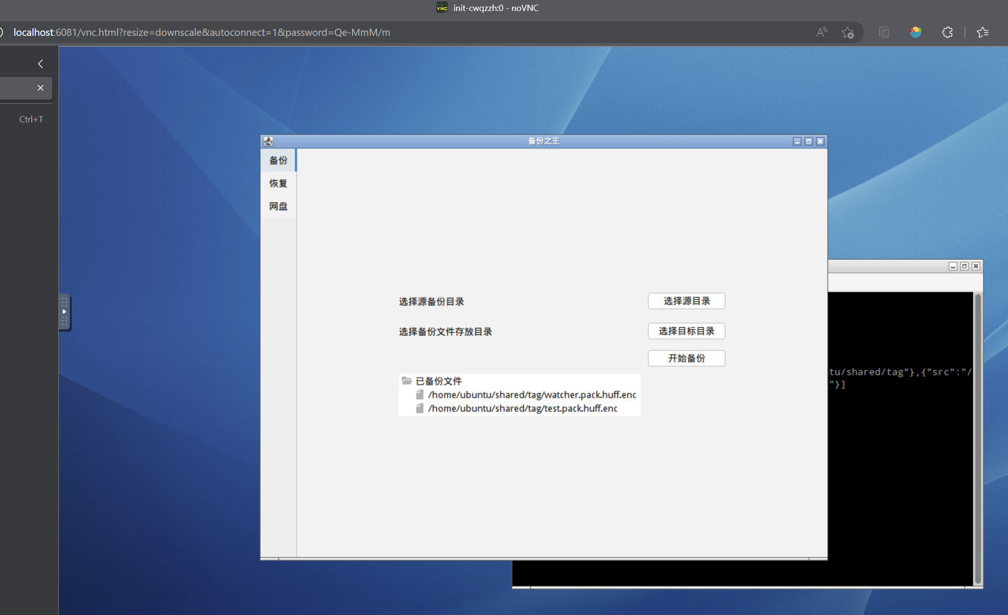Add page to favorites star icon
Viewport: 1008px width, 615px height.
[x=847, y=32]
